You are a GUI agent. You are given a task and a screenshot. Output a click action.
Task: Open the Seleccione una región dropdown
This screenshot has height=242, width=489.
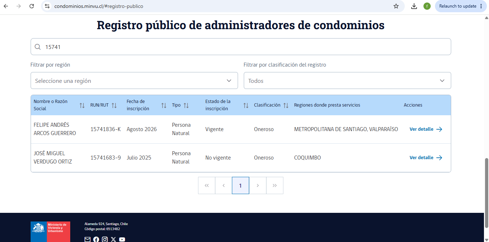134,81
